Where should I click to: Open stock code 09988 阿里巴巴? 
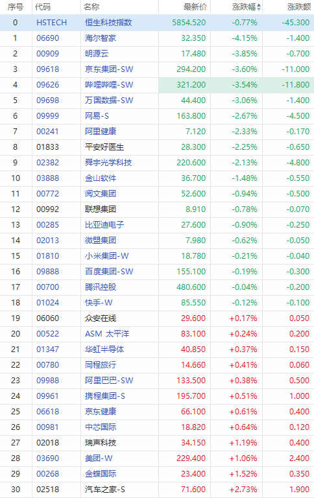[47, 381]
